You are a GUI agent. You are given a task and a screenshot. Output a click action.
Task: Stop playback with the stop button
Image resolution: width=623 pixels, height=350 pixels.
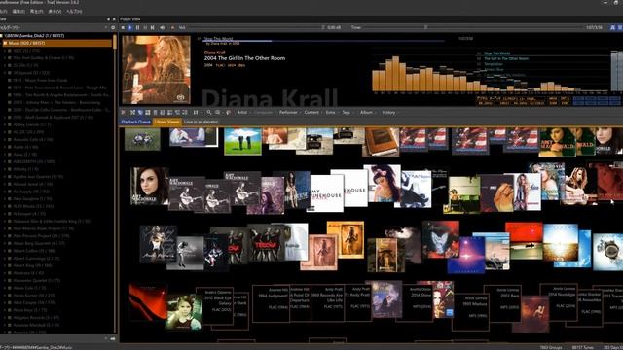(x=123, y=28)
